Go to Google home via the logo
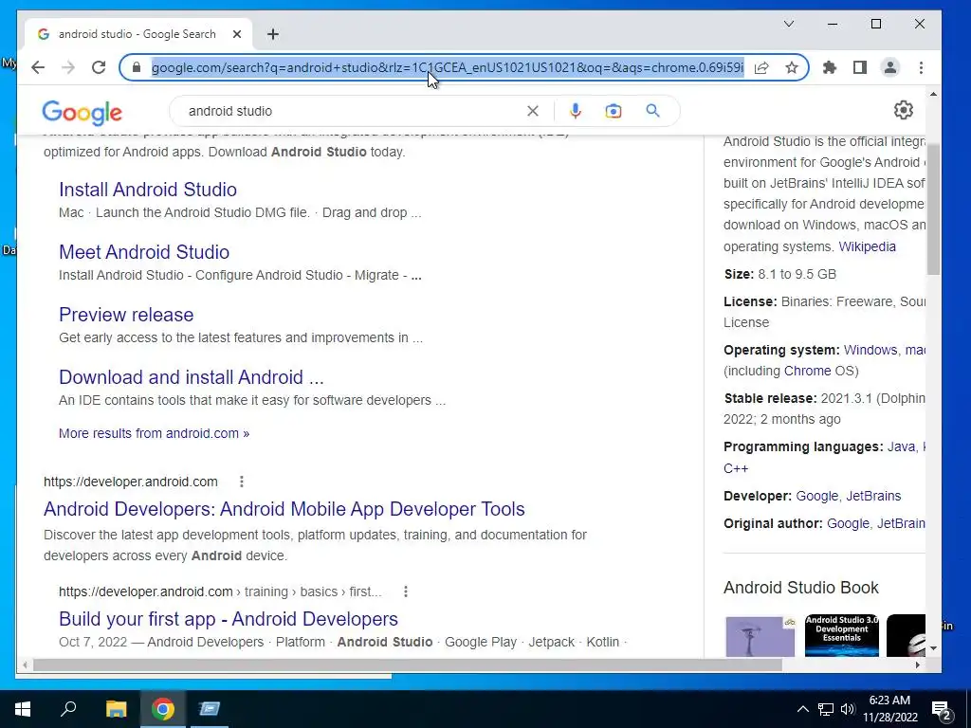Screen dimensions: 971x728 82,112
